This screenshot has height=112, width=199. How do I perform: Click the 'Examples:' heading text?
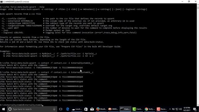5,51
